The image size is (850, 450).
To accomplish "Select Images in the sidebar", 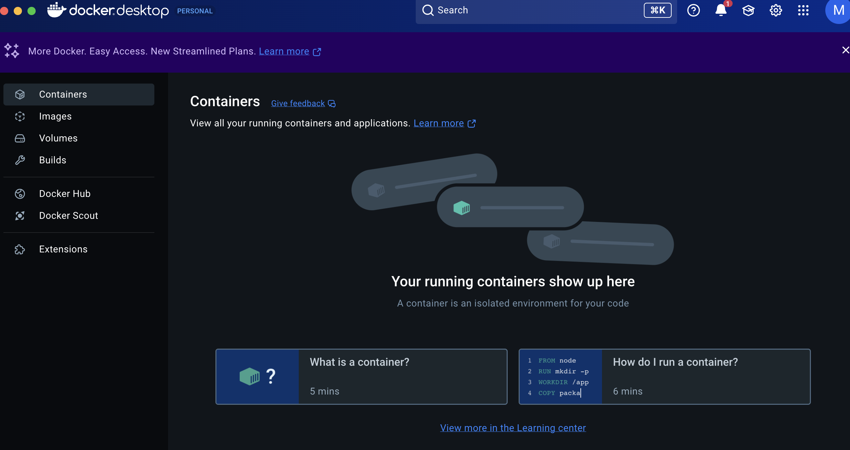I will (x=55, y=116).
